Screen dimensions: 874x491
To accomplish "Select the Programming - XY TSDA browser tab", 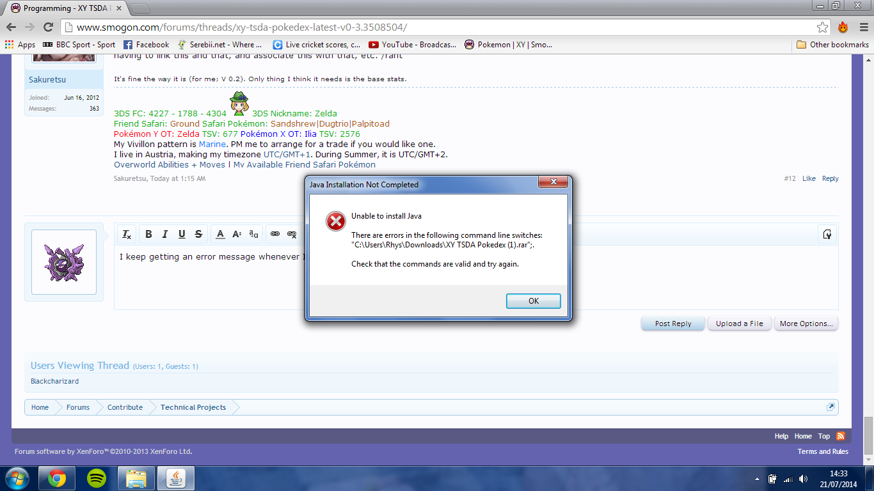I will point(65,8).
